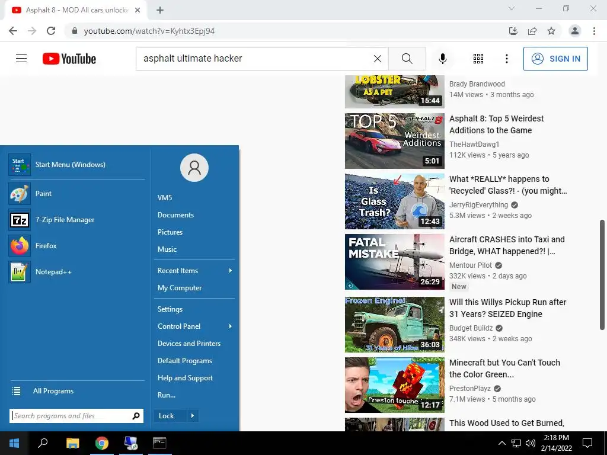
Task: Open the YouTube apps grid
Action: click(x=478, y=59)
